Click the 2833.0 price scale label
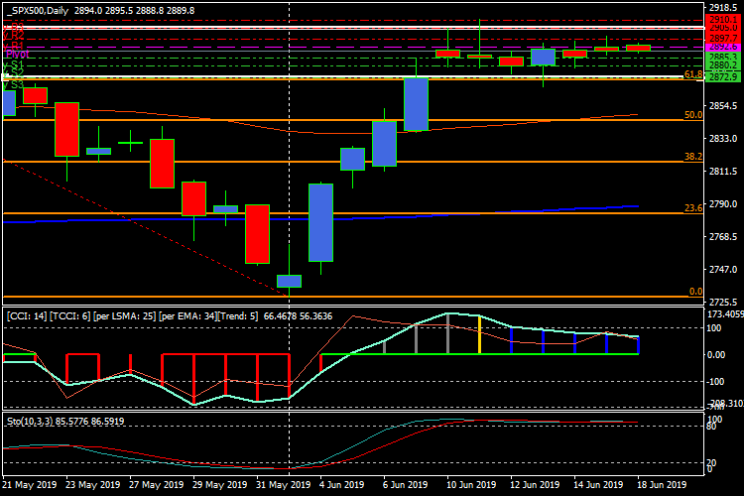 (722, 138)
